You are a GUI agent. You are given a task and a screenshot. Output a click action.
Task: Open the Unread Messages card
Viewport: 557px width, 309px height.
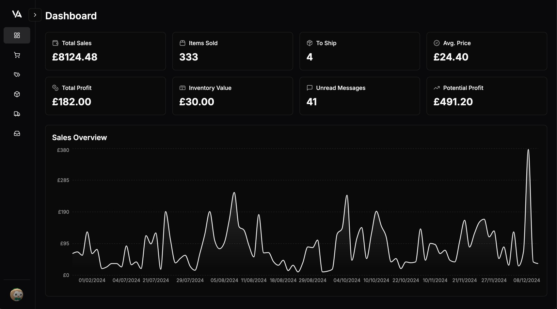359,96
